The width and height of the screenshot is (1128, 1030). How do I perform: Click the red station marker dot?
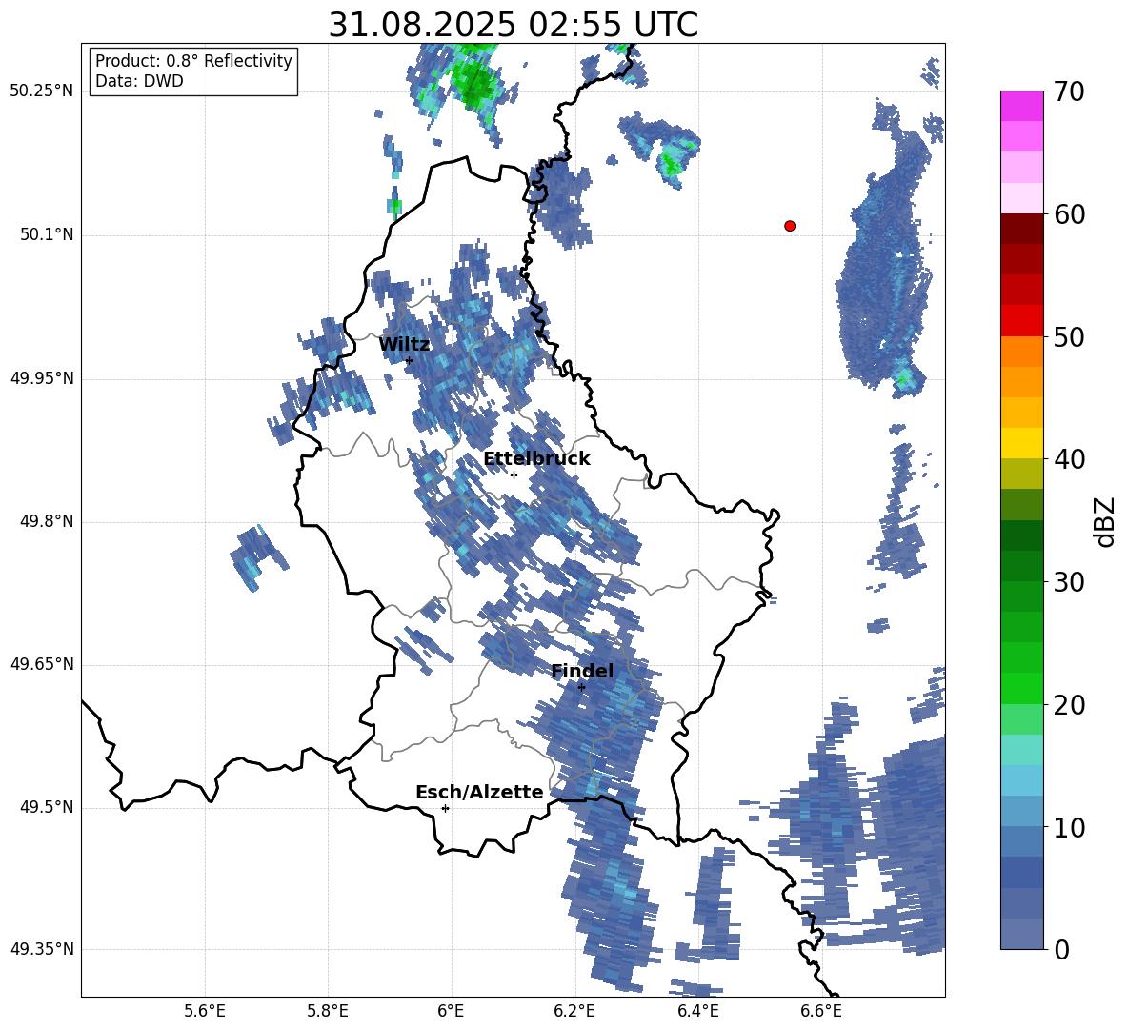[x=790, y=226]
